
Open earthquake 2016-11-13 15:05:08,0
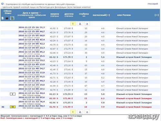tap(32, 35)
